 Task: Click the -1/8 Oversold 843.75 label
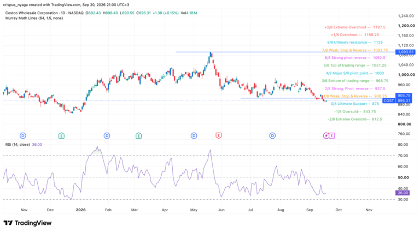[355, 111]
